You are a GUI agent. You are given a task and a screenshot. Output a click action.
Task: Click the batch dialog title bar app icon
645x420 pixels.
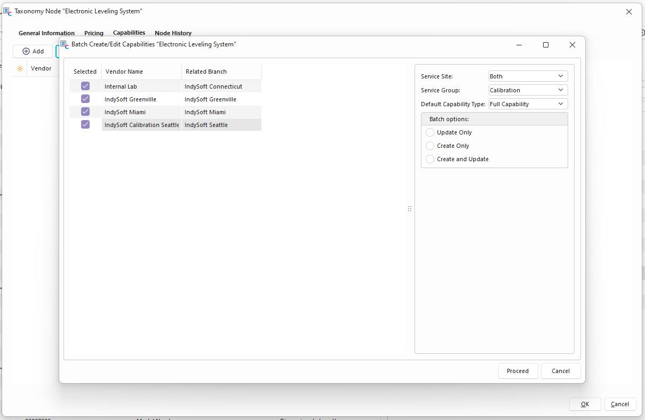click(x=65, y=45)
